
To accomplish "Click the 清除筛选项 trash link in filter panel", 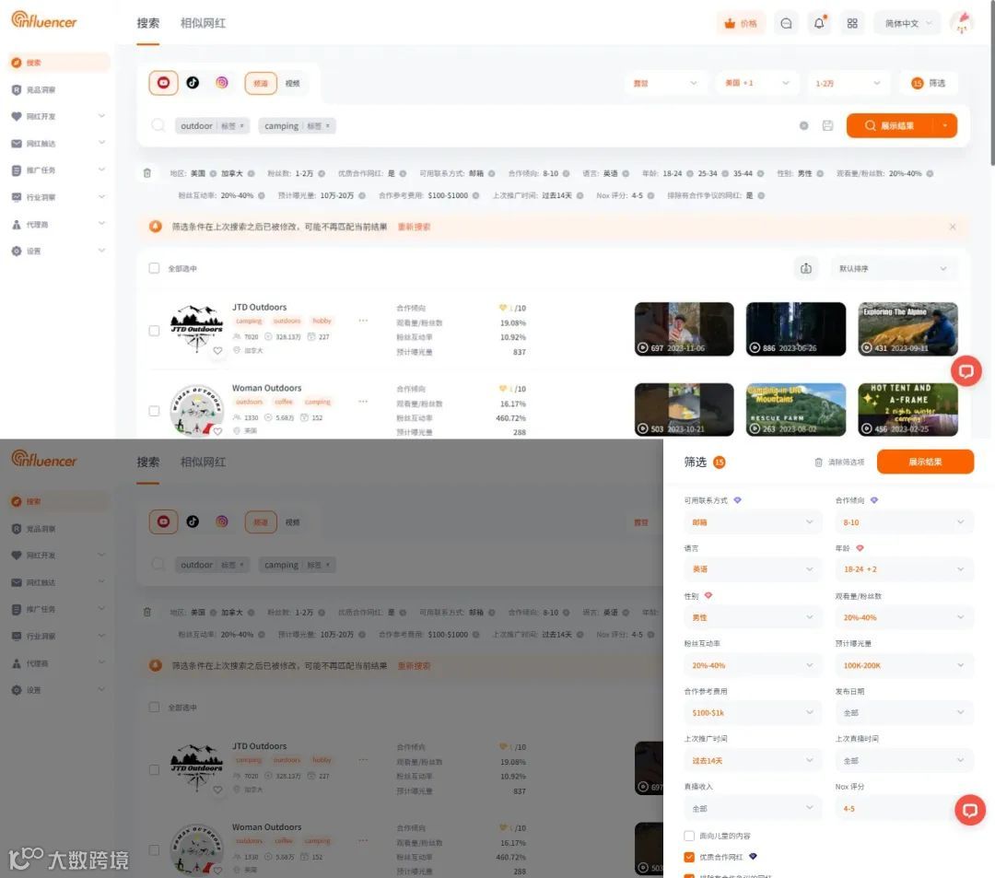I will 839,462.
